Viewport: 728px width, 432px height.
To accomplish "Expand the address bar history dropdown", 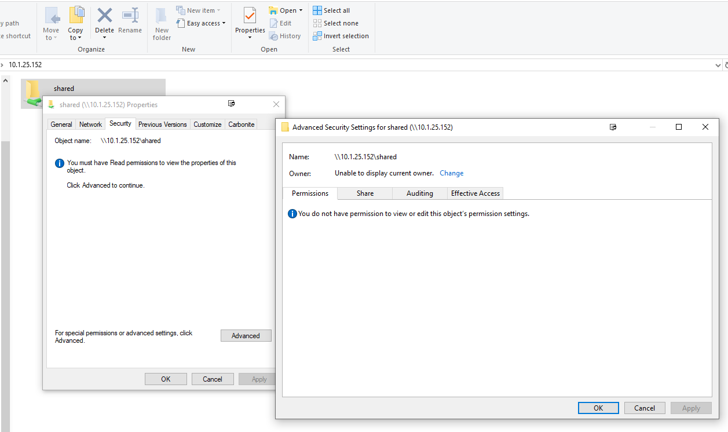I will tap(718, 65).
